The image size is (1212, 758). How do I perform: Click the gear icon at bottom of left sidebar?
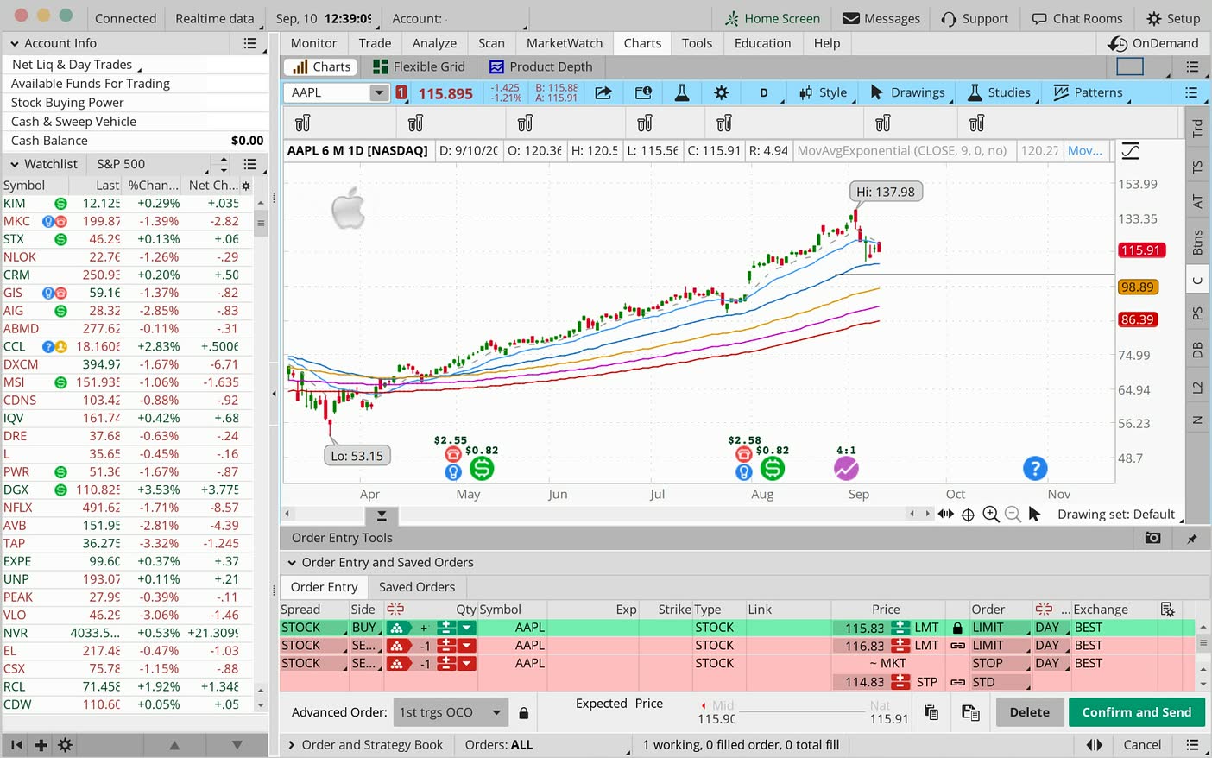coord(65,745)
